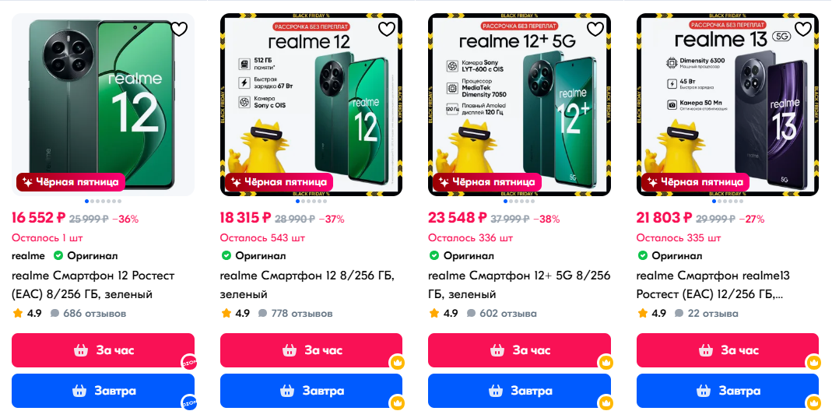The height and width of the screenshot is (418, 832).
Task: Favorite realme 12 512 ГБ card heart
Action: point(387,29)
